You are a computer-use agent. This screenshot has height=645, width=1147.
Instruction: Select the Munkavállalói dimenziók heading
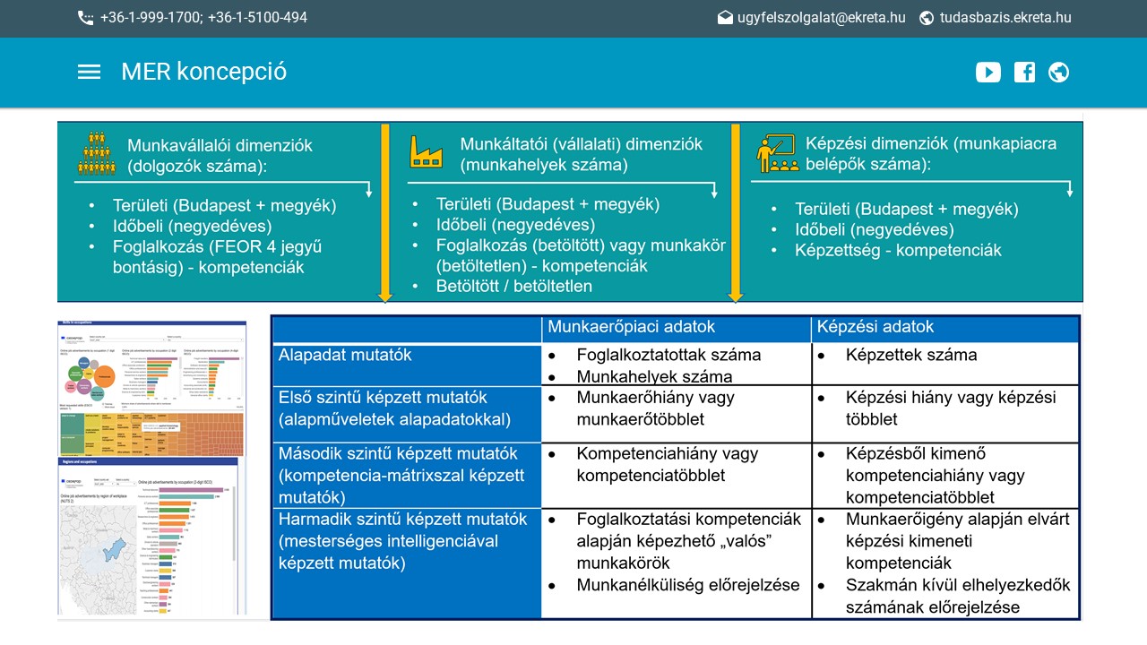(220, 156)
